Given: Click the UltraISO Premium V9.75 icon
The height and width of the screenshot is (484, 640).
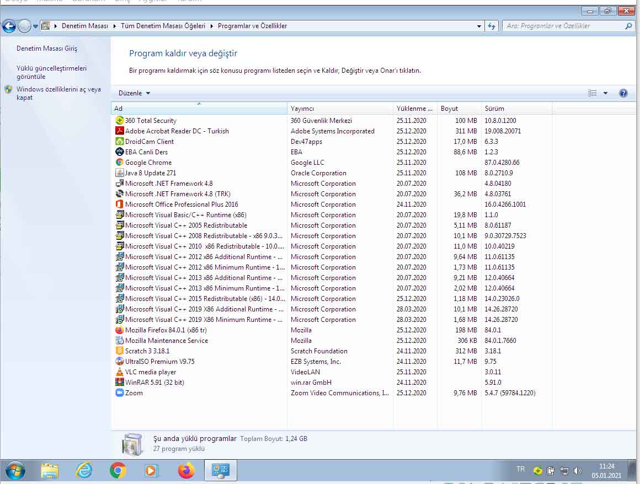Looking at the screenshot, I should pyautogui.click(x=120, y=361).
